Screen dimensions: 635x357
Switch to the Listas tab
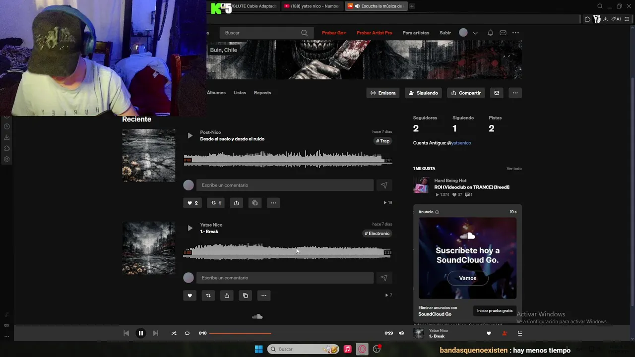(240, 93)
